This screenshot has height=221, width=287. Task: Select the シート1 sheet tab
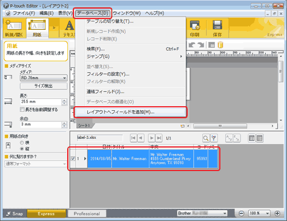84,126
